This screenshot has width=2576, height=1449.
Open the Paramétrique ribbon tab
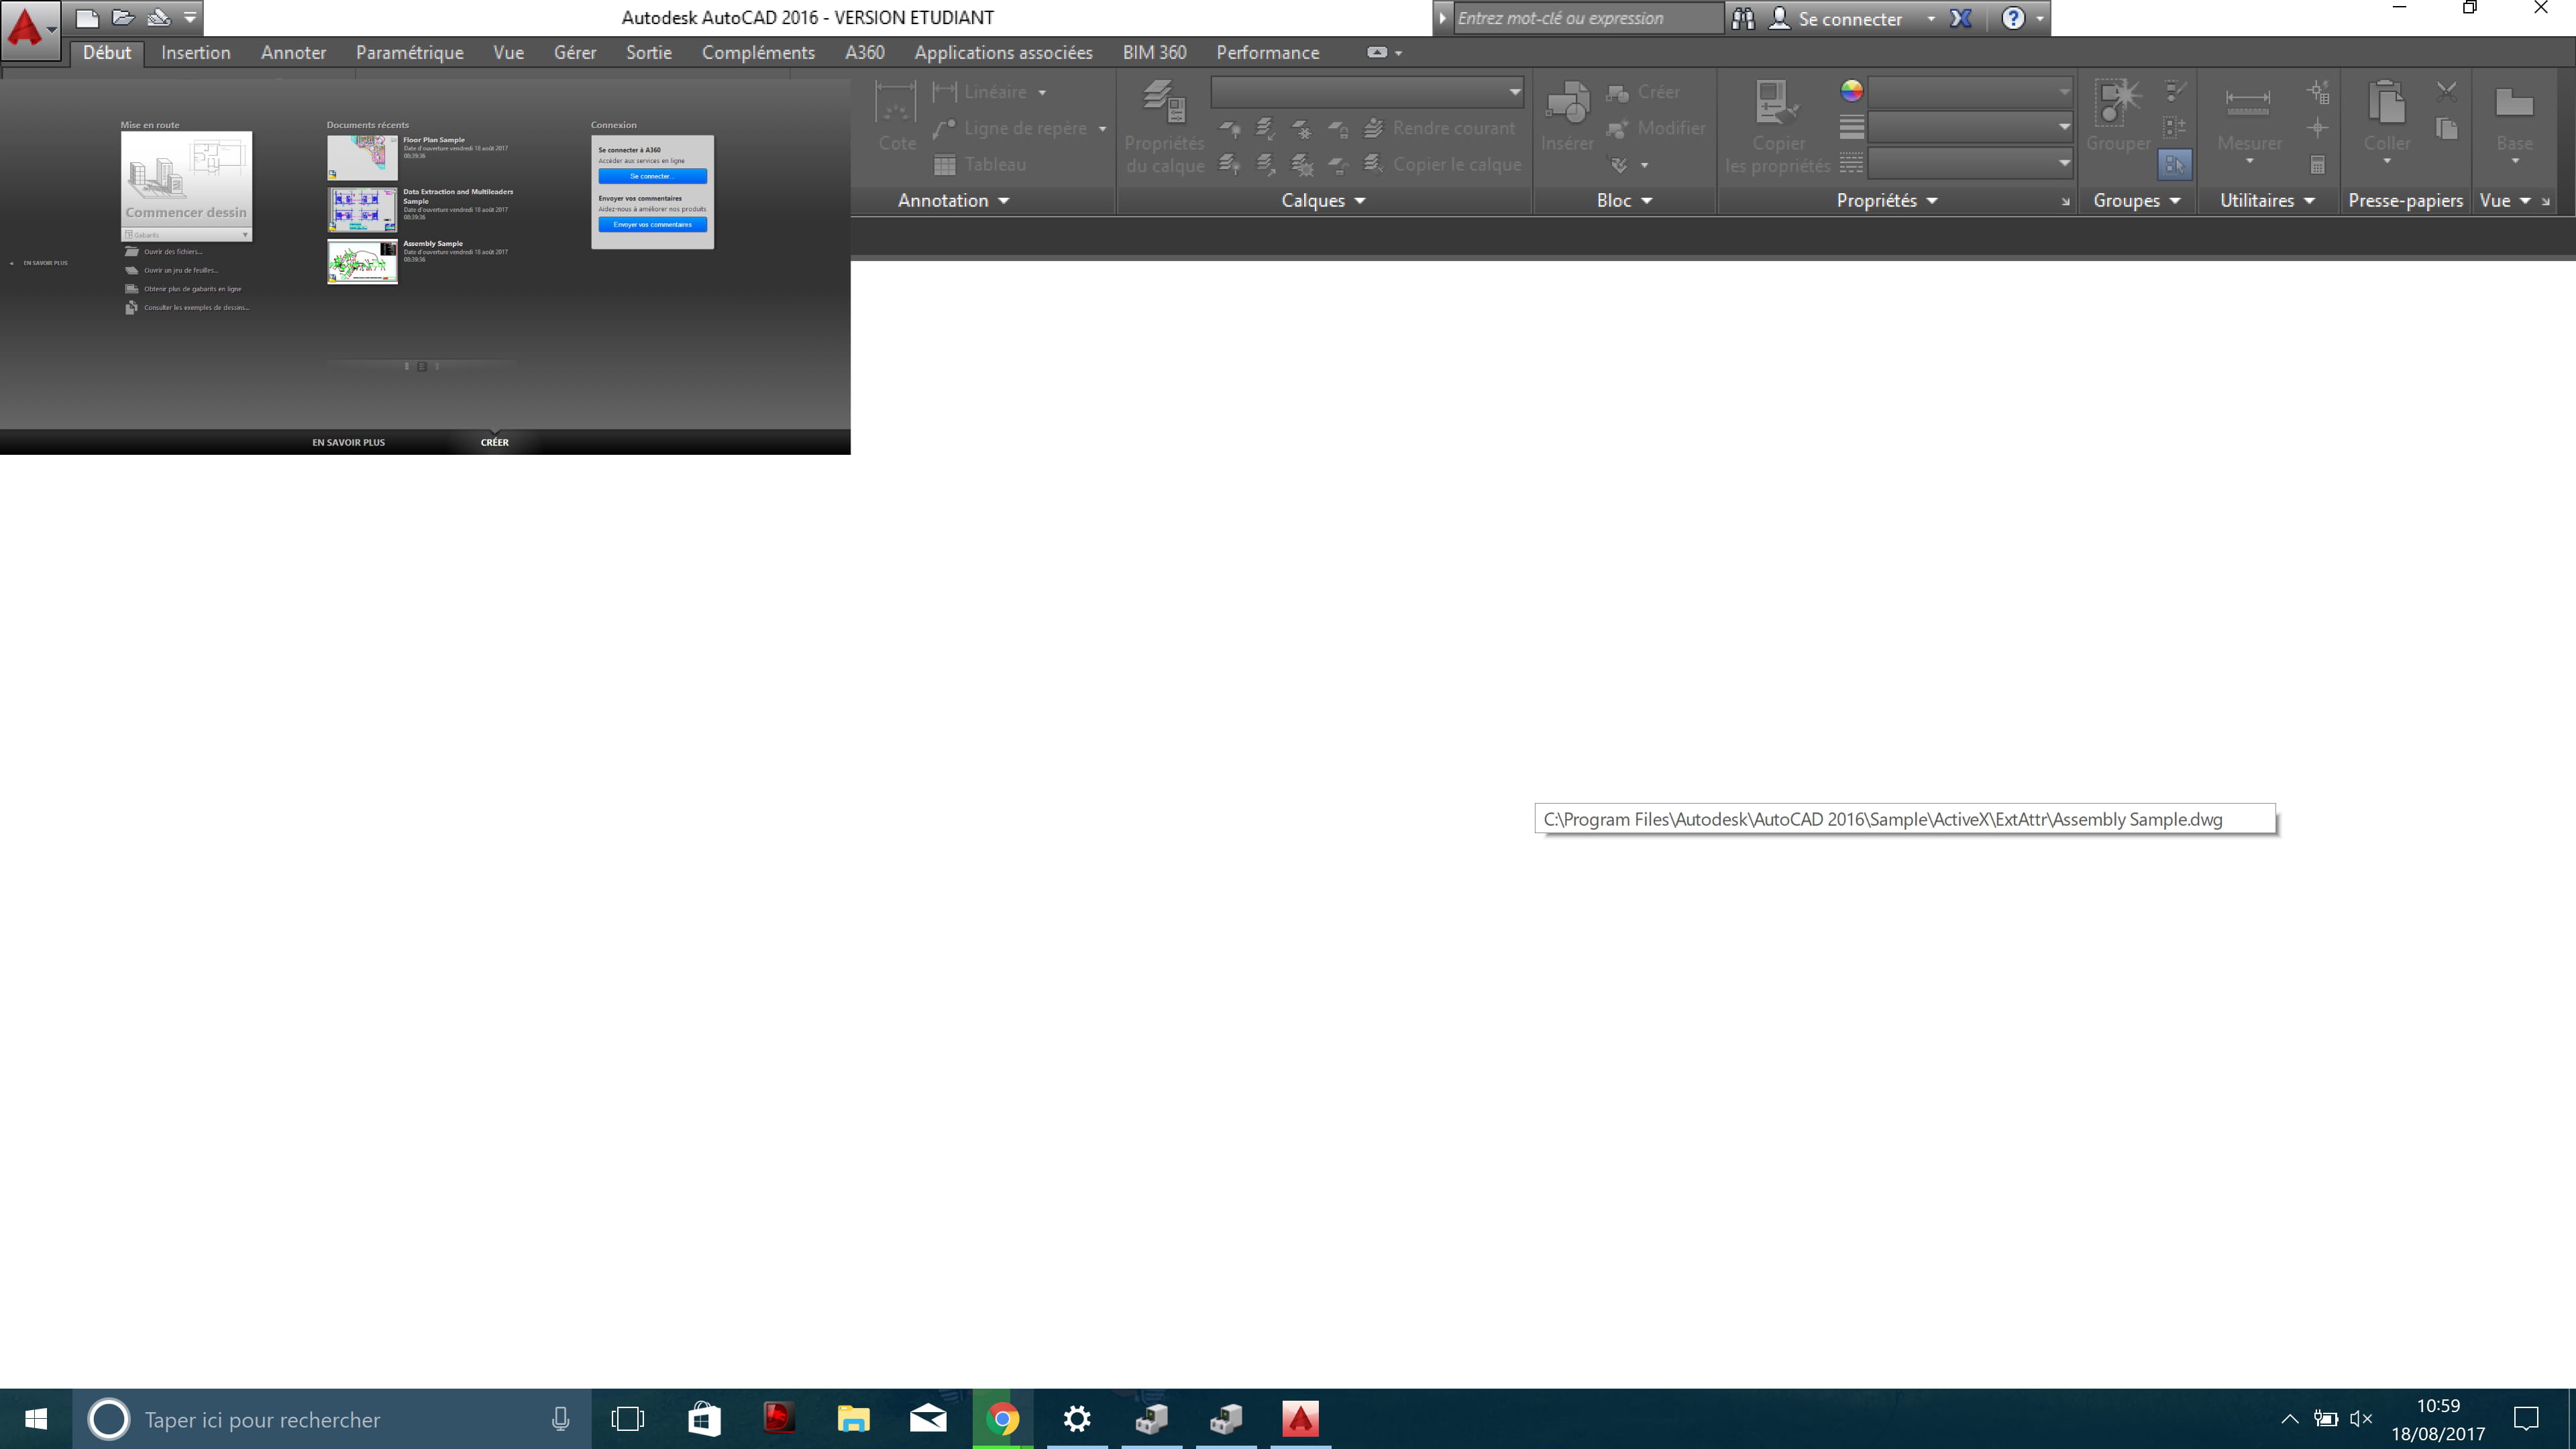[409, 53]
